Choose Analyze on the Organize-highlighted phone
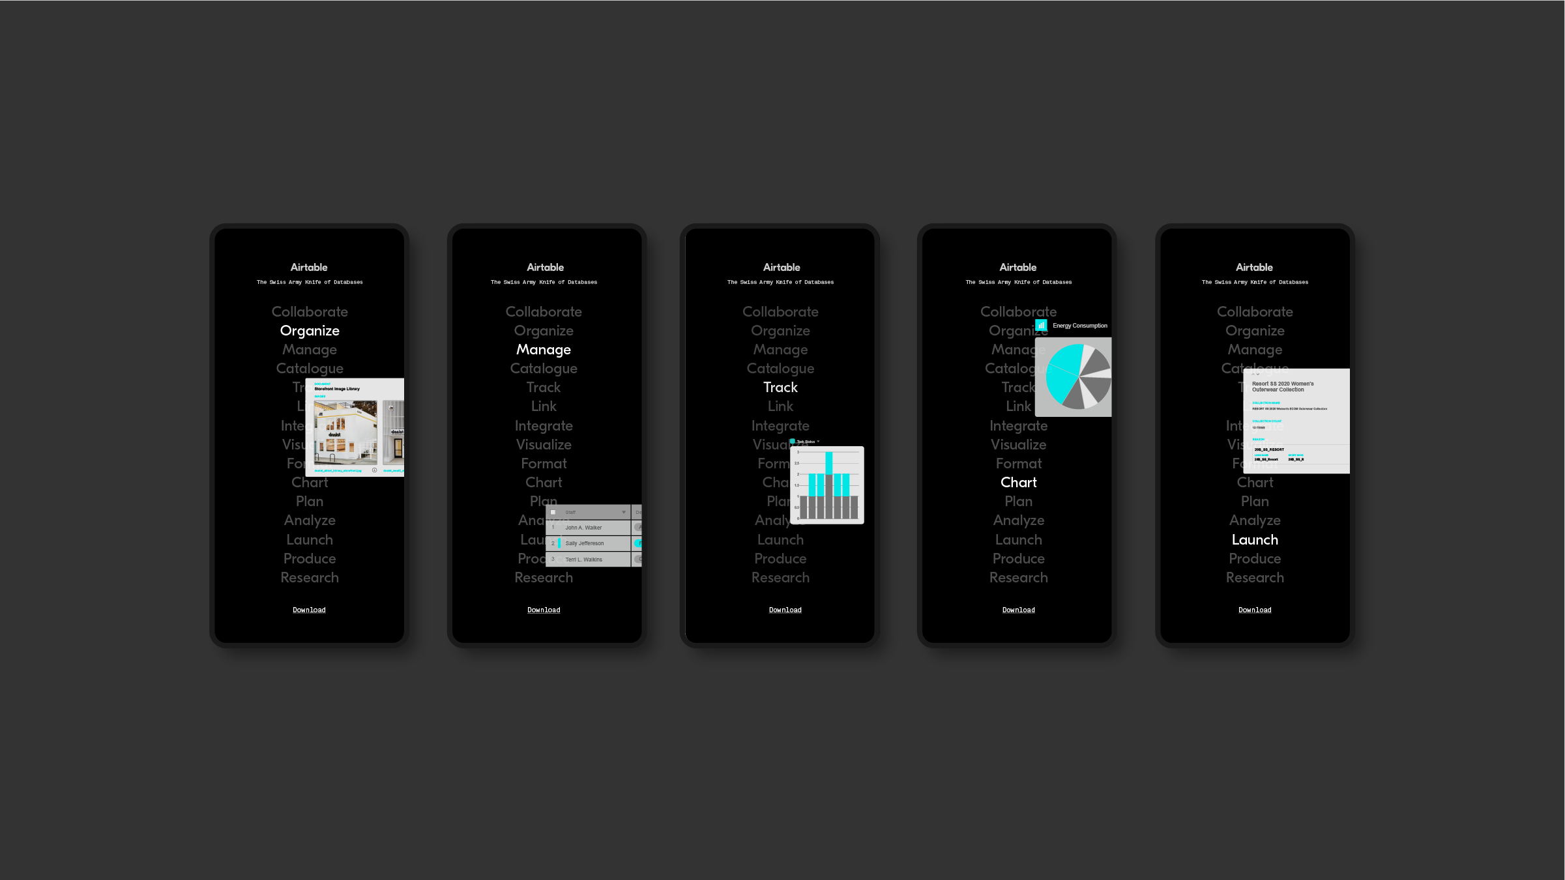Viewport: 1565px width, 880px height. tap(310, 520)
